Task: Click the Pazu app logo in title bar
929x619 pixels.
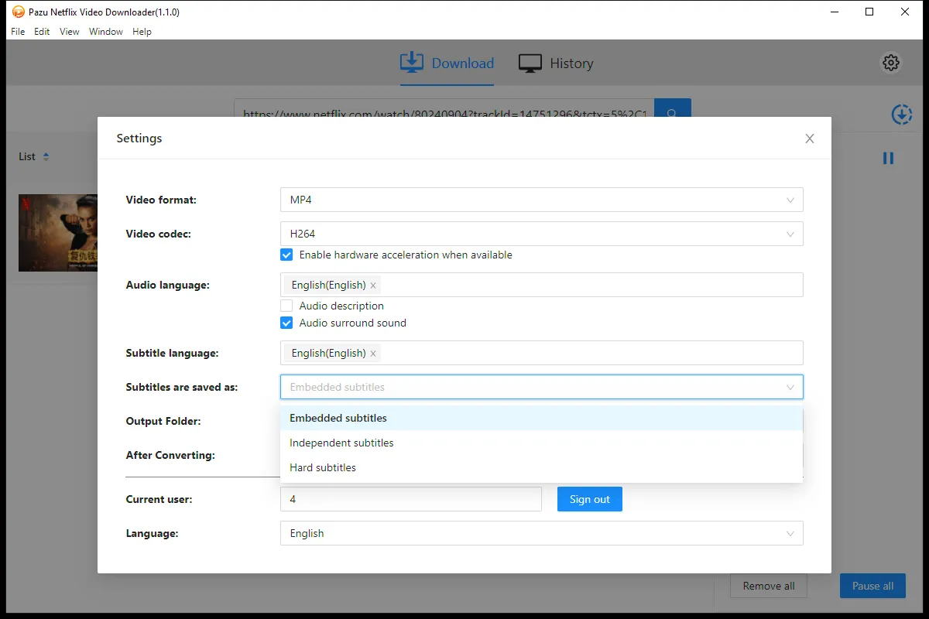Action: tap(19, 12)
